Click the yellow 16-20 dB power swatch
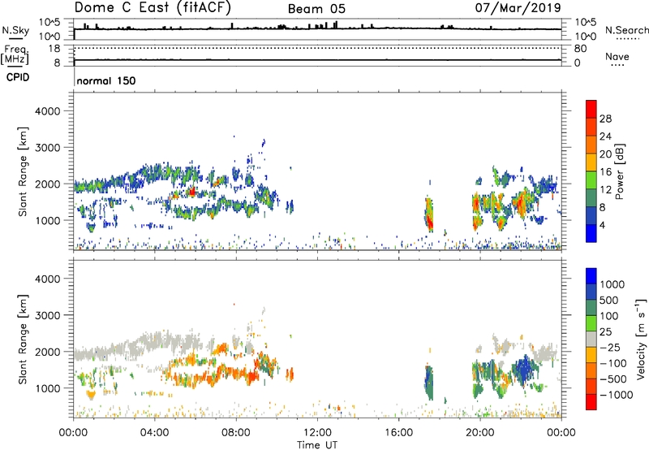The image size is (649, 450). click(591, 162)
